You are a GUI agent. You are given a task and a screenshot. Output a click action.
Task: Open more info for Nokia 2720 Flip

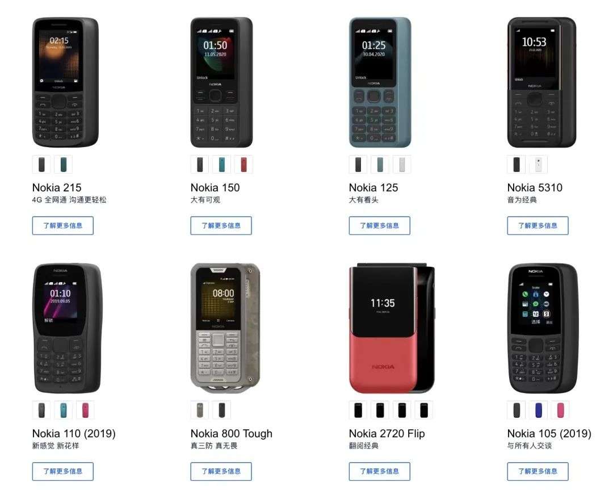click(x=380, y=472)
